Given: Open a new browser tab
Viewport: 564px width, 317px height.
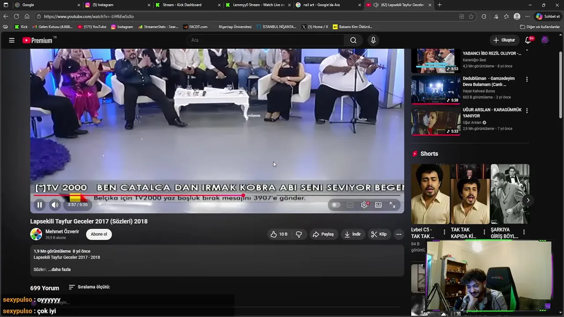Looking at the screenshot, I should [439, 5].
